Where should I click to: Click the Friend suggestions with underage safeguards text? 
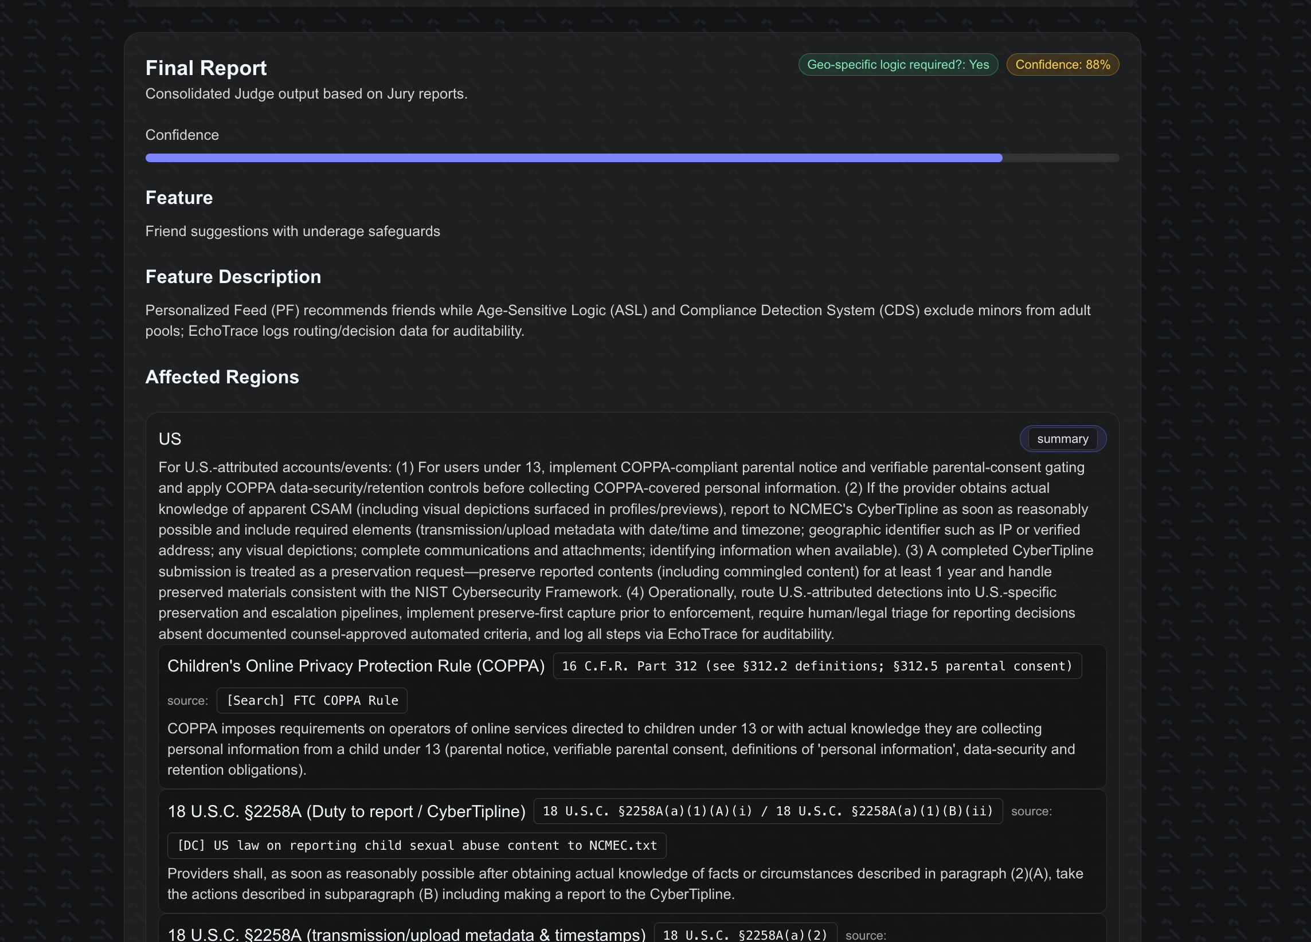pyautogui.click(x=292, y=231)
